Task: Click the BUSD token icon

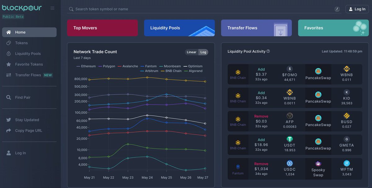Action: tap(347, 116)
